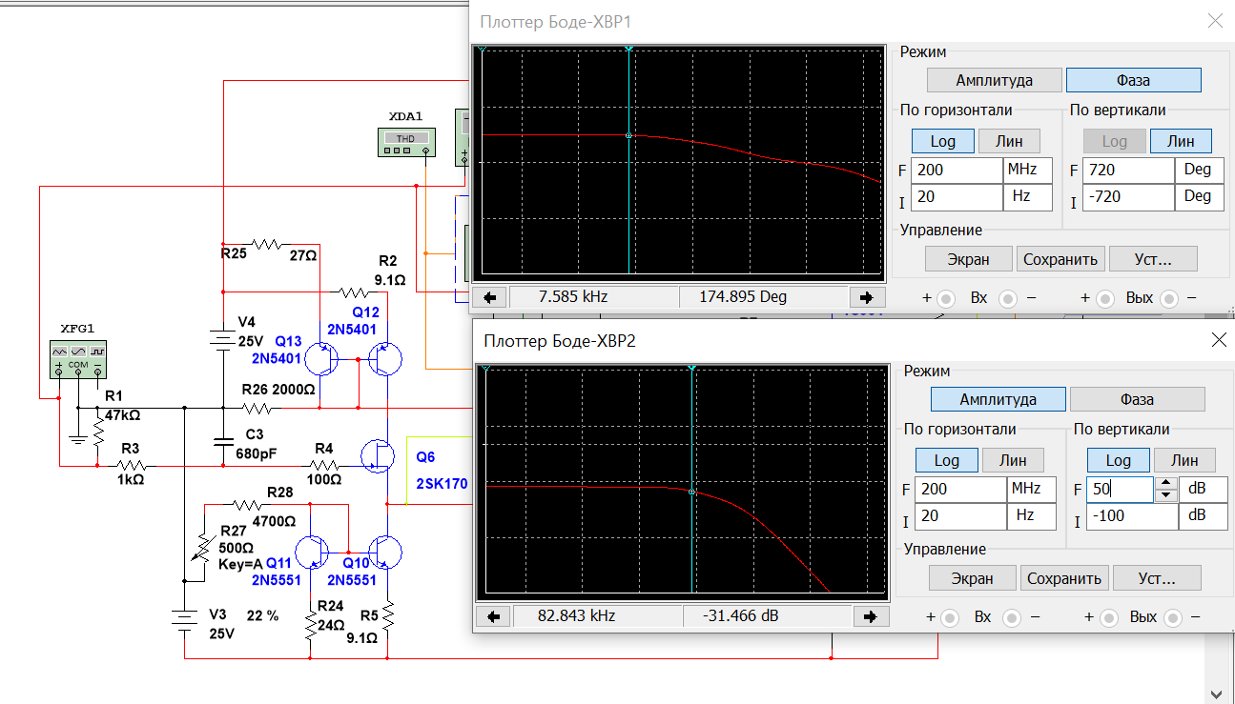Select resistor R24 24Ω symbol
Viewport: 1235px width, 704px height.
311,624
